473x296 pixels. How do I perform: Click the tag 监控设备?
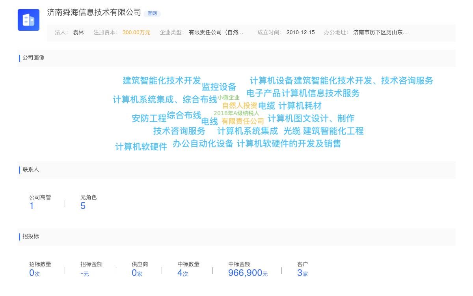(x=219, y=87)
